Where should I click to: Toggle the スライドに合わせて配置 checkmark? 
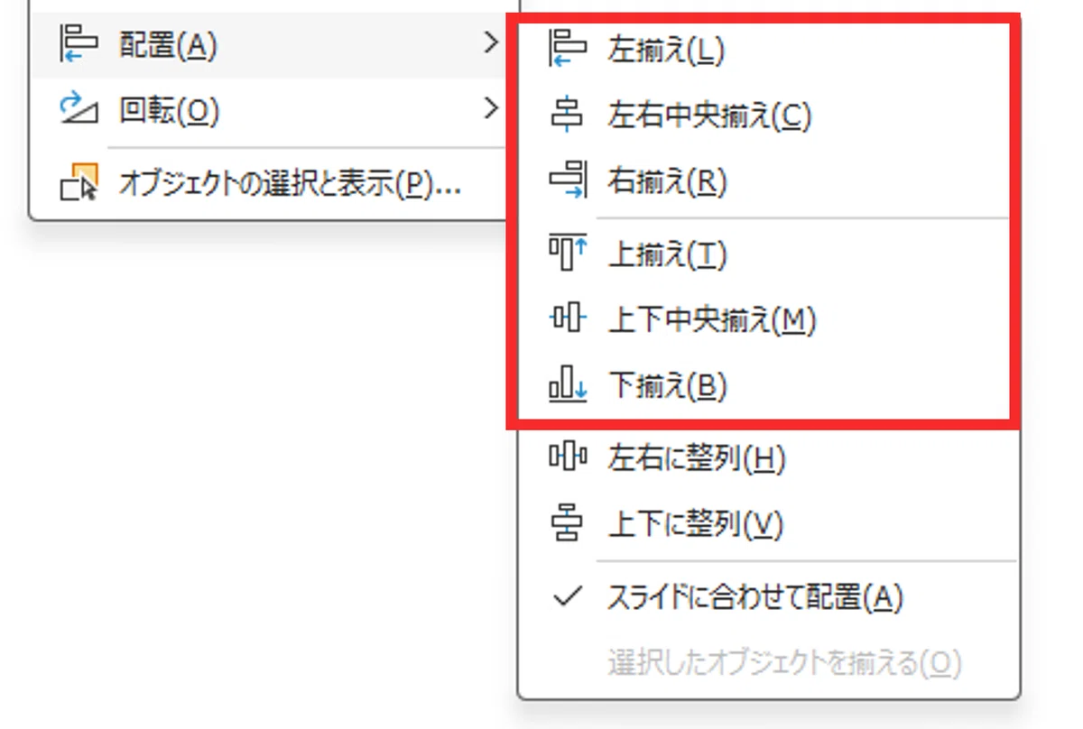click(x=568, y=596)
